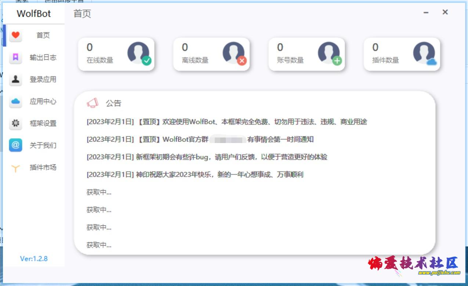Click the blue @ about icon

[x=15, y=145]
